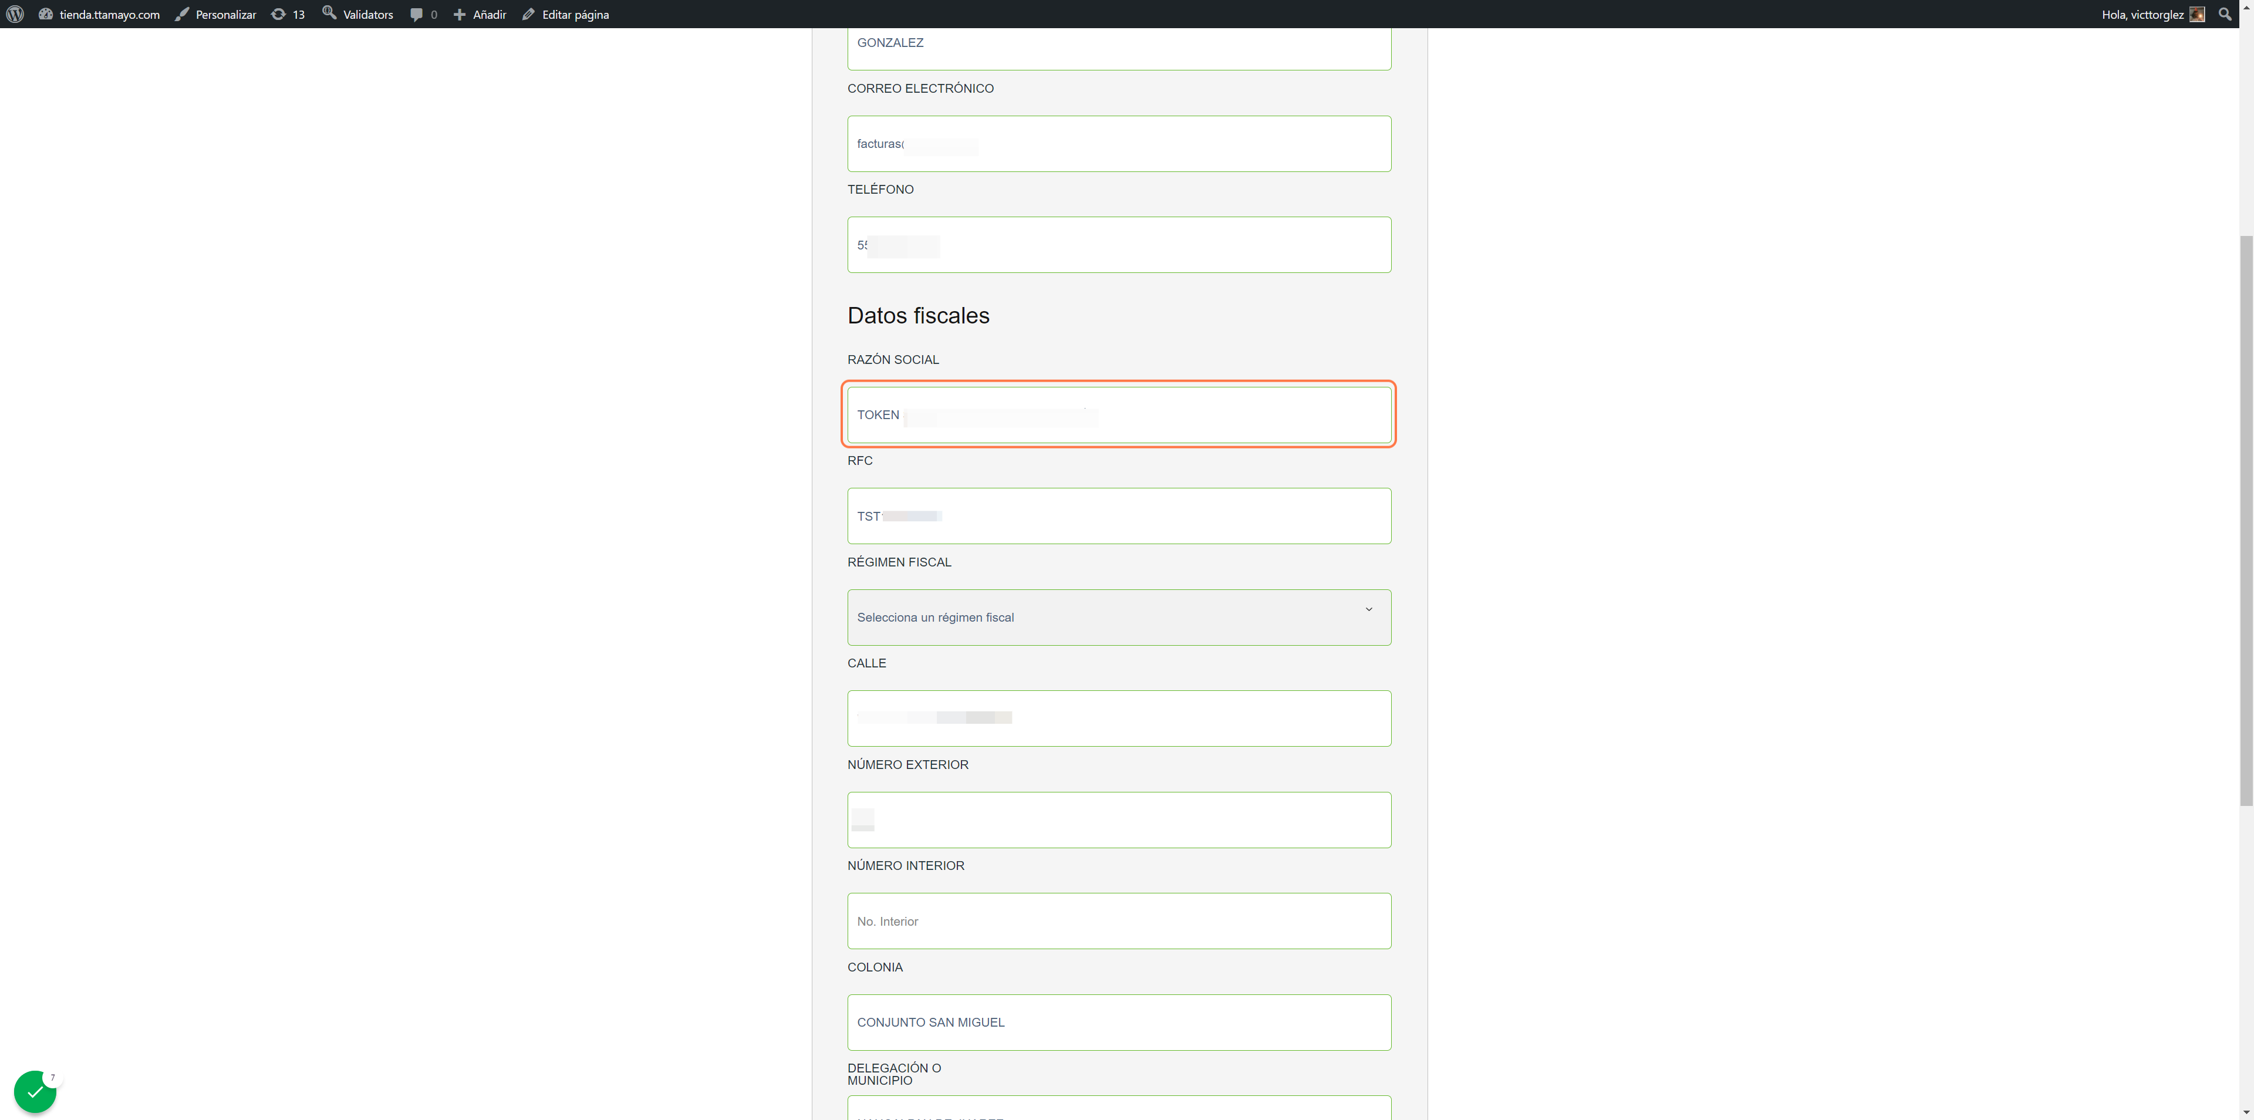This screenshot has width=2254, height=1120.
Task: Click the green checkmark floating badge
Action: tap(35, 1091)
